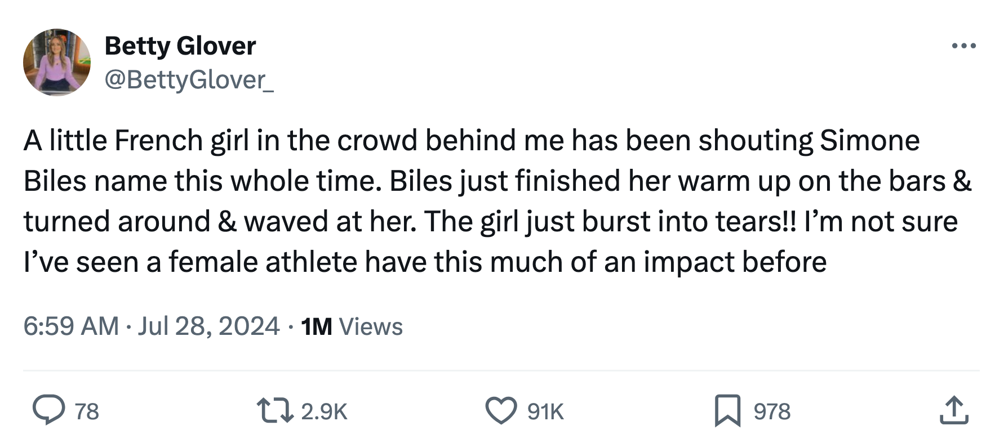Open Betty Glover's profile picture

click(56, 62)
